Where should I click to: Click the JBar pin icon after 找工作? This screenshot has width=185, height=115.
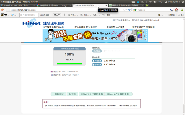(64, 15)
